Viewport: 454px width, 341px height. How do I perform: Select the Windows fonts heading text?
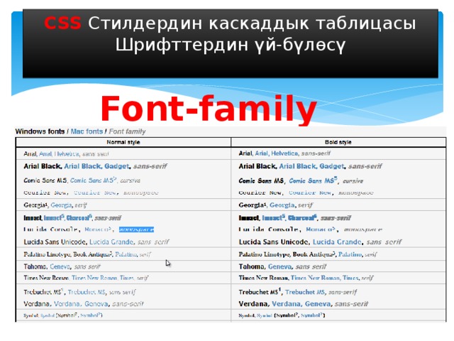tap(40, 131)
